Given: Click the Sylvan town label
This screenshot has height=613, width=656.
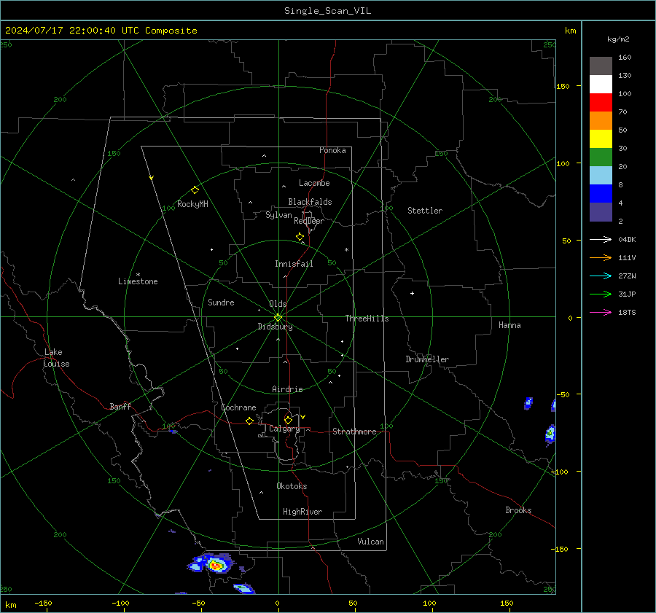Looking at the screenshot, I should click(278, 215).
